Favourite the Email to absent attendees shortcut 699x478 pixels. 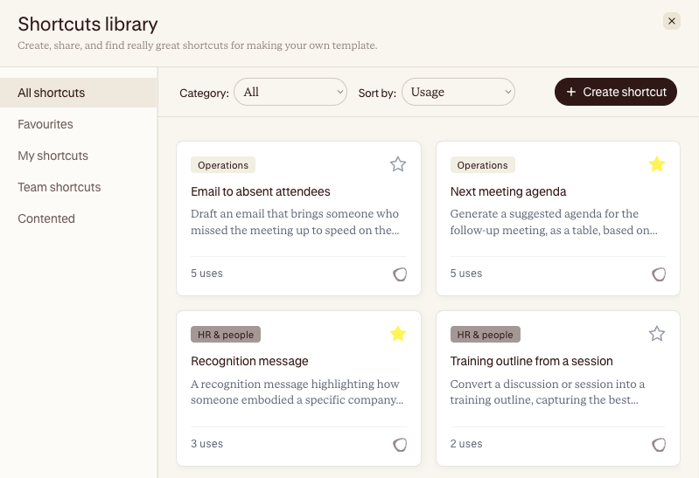coord(398,164)
